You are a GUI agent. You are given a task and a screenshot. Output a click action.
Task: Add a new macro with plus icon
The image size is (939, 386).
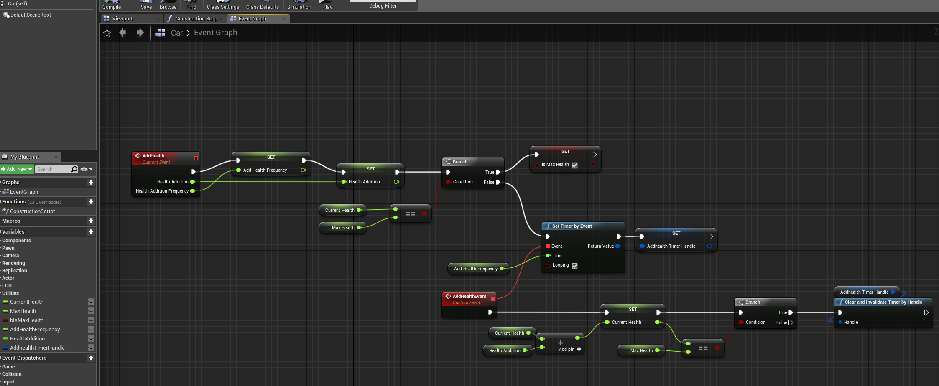tap(91, 221)
